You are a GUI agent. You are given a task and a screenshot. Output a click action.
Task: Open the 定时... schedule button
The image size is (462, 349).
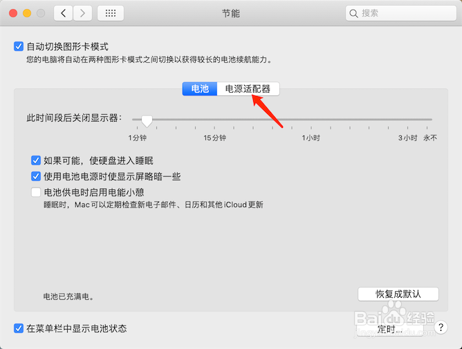coord(390,329)
